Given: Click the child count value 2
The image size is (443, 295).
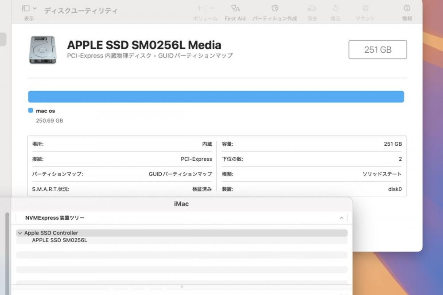Looking at the screenshot, I should pyautogui.click(x=400, y=159).
